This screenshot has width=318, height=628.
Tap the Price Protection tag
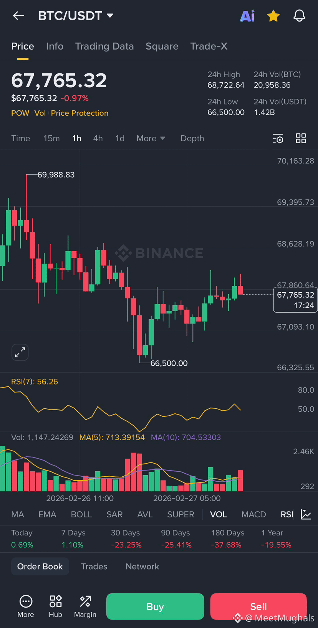click(79, 113)
